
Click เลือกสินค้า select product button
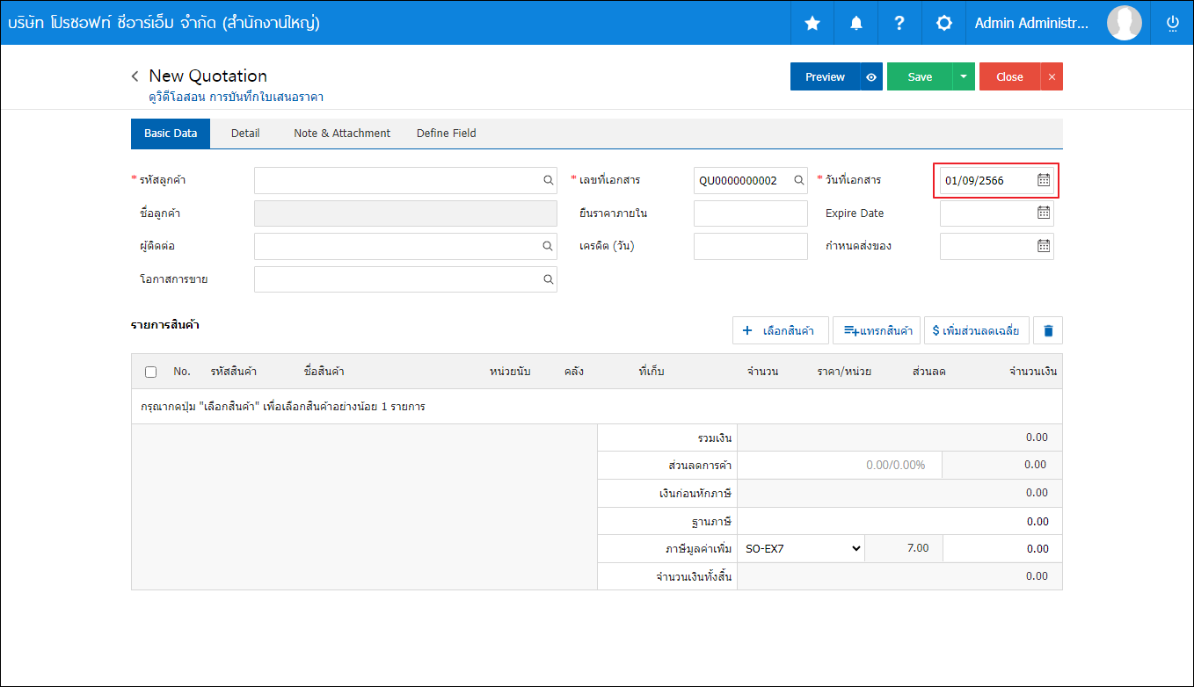[x=780, y=330]
